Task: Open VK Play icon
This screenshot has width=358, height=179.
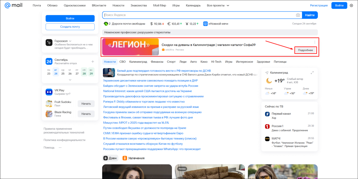Action: coord(49,92)
